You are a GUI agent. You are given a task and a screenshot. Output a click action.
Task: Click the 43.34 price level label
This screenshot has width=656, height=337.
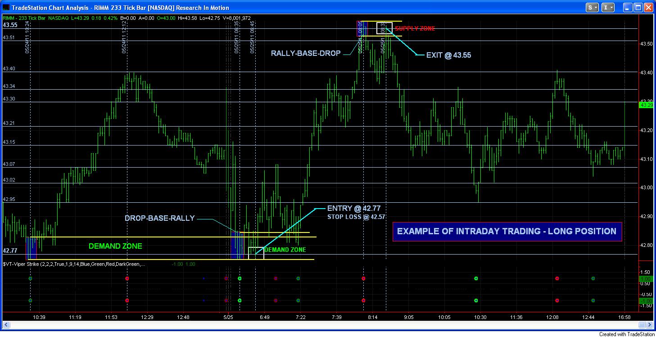pyautogui.click(x=9, y=86)
